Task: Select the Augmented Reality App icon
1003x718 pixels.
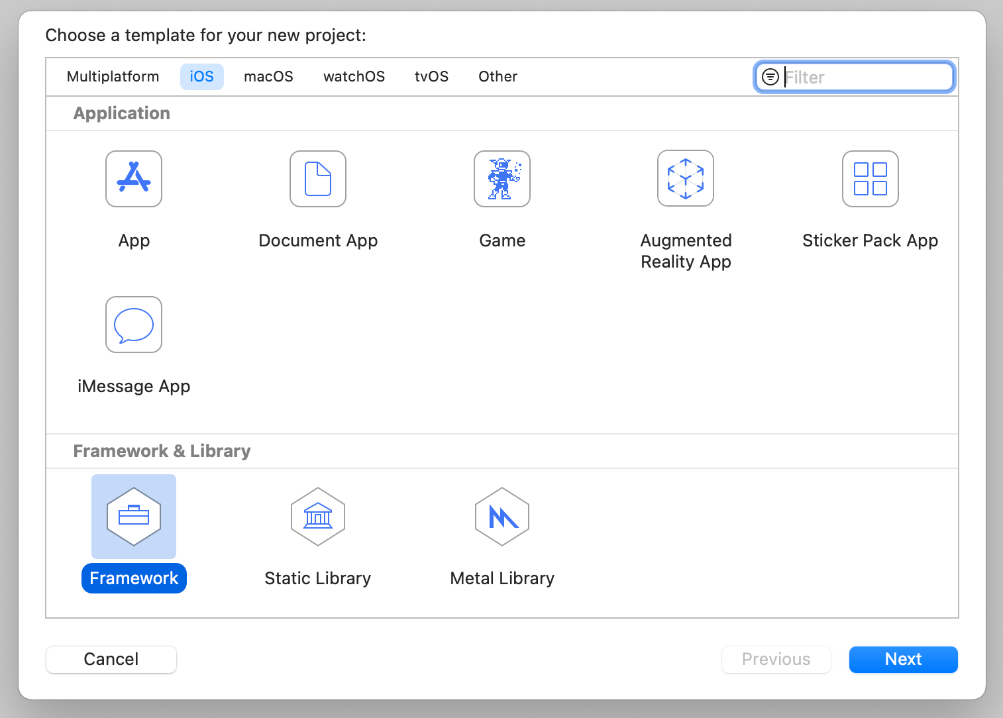Action: tap(686, 179)
